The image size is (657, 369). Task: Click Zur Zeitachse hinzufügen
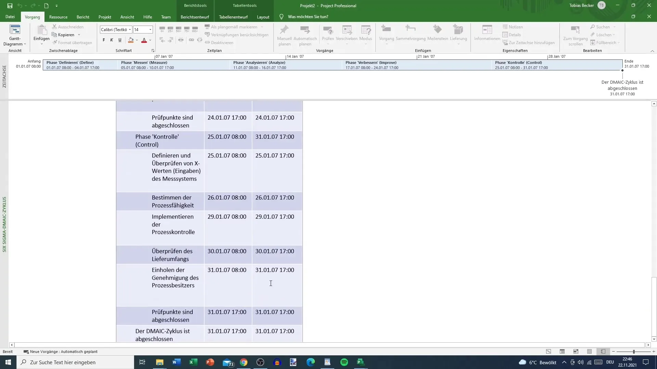coord(529,42)
